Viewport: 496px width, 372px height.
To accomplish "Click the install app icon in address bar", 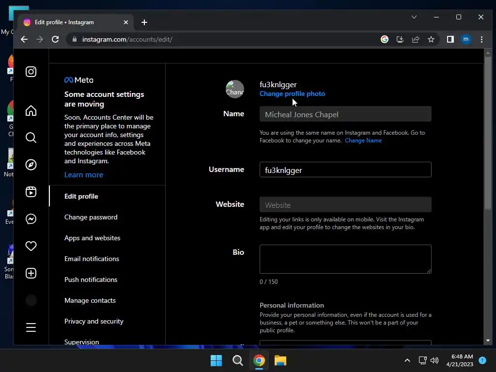I will [400, 39].
